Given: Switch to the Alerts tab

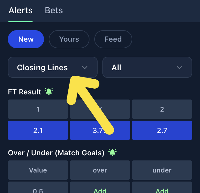Looking at the screenshot, I should (20, 11).
